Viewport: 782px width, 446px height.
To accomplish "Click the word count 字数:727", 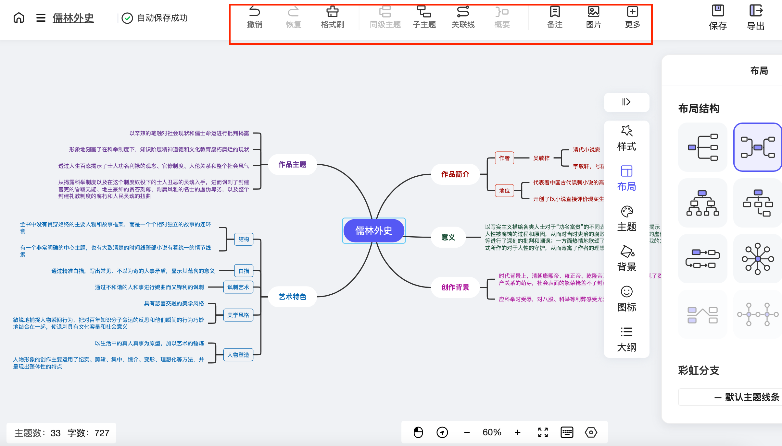I will (88, 433).
